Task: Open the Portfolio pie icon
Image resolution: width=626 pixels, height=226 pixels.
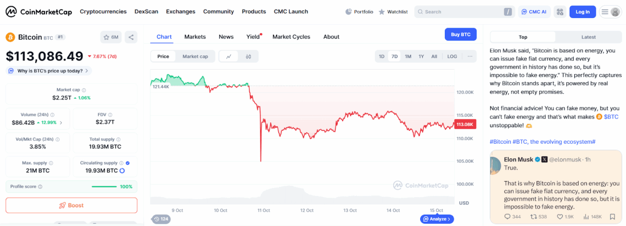Action: pos(349,12)
